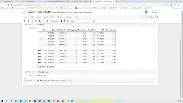The image size is (183, 103).
Task: Open the cell type Code dropdown
Action: point(81,21)
